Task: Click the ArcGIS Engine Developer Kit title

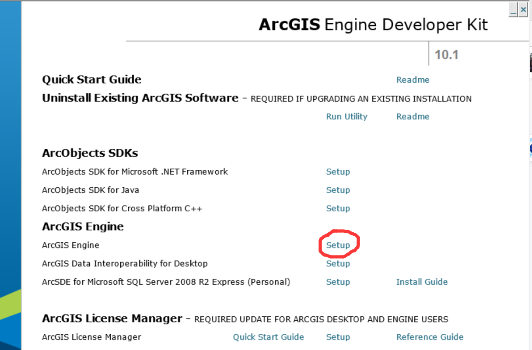Action: pyautogui.click(x=373, y=24)
